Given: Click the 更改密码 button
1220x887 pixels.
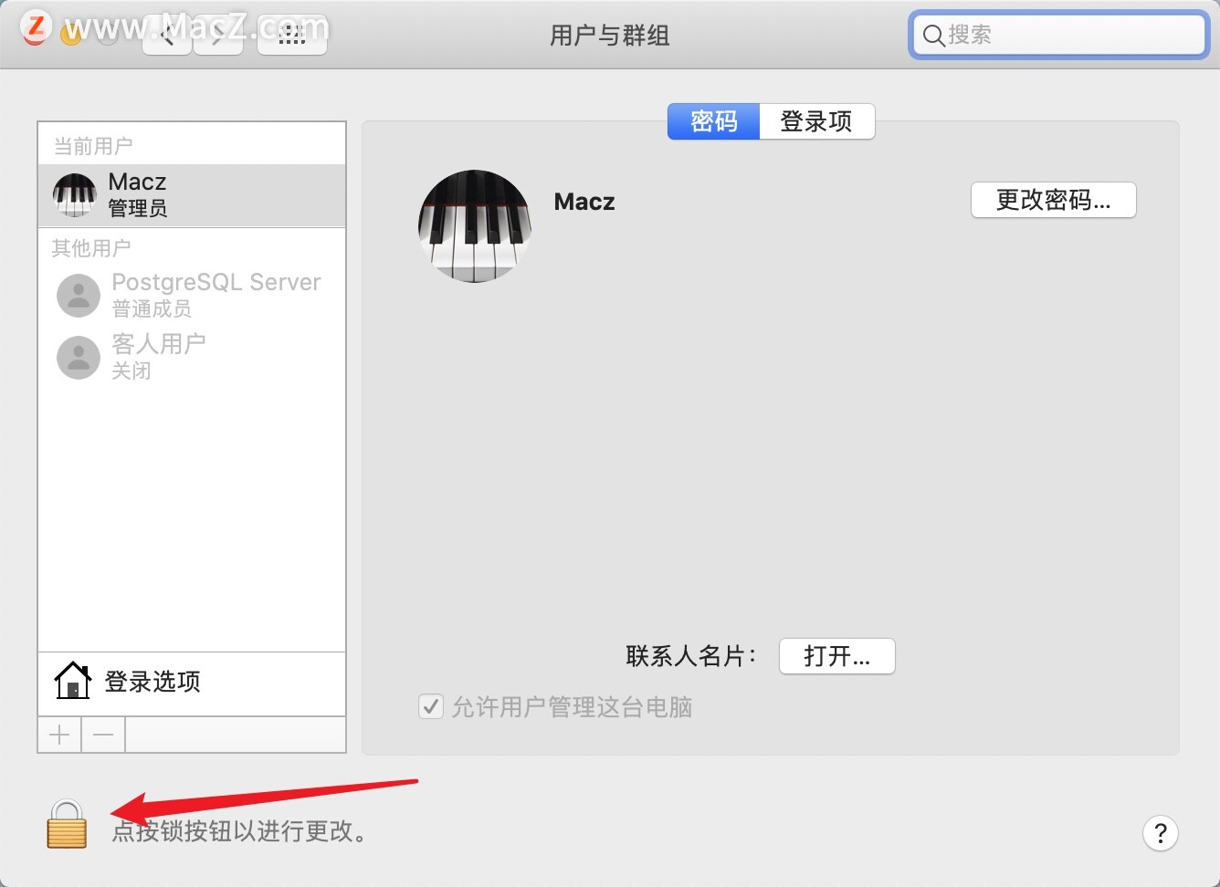Looking at the screenshot, I should click(x=1052, y=200).
